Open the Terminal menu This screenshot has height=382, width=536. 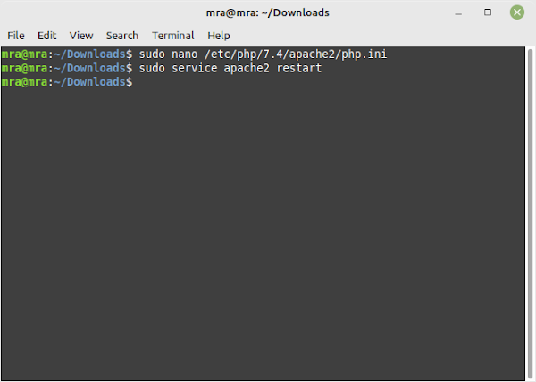173,36
